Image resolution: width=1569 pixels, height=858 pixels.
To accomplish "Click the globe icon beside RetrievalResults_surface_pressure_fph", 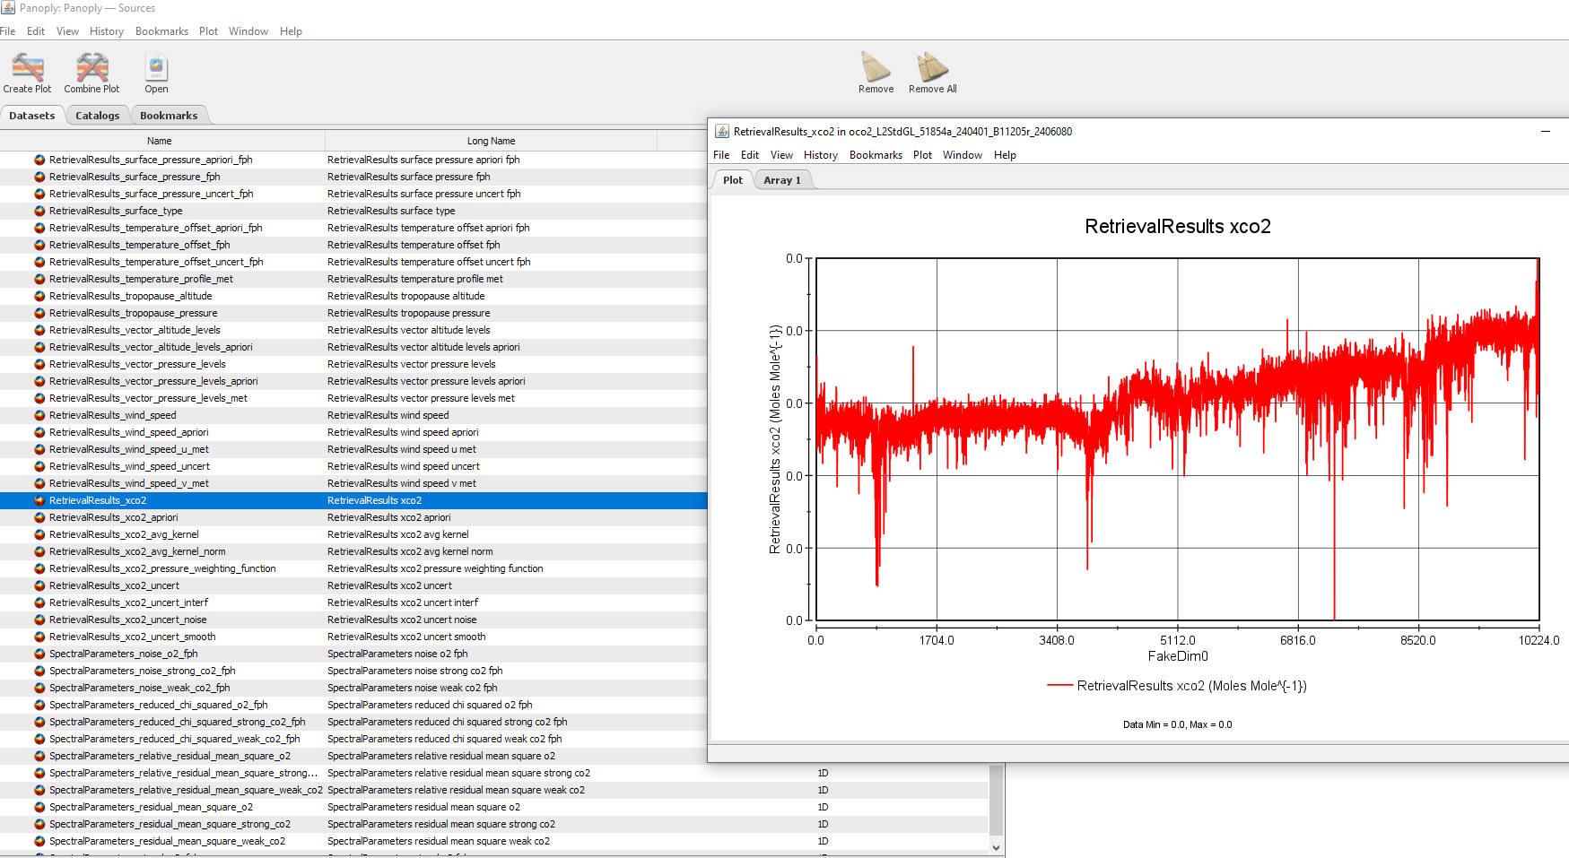I will tap(39, 177).
